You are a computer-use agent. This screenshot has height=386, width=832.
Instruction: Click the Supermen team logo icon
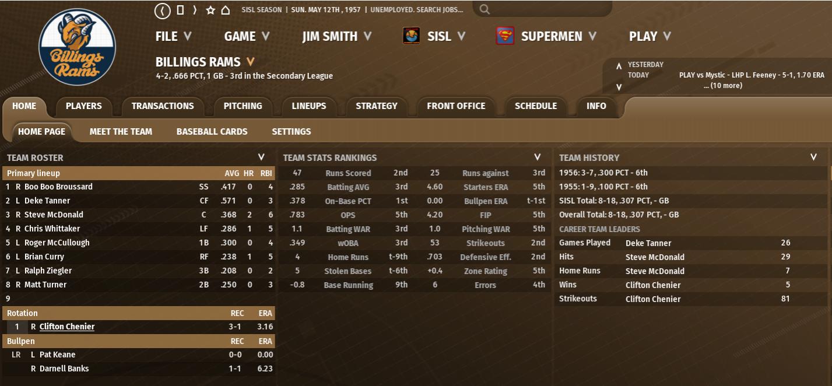coord(505,36)
